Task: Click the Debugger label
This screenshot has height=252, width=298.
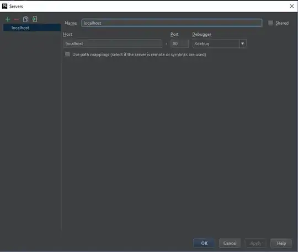Action: (x=201, y=34)
